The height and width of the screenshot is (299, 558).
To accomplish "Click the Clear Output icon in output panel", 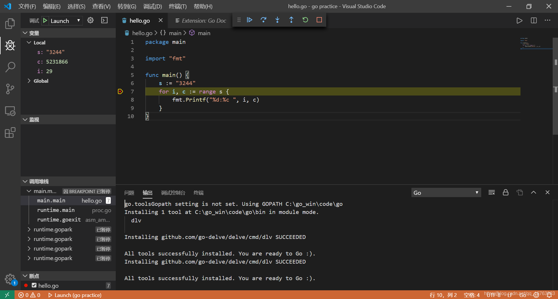I will point(491,192).
